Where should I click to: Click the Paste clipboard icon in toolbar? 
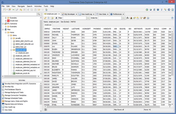tap(35, 10)
